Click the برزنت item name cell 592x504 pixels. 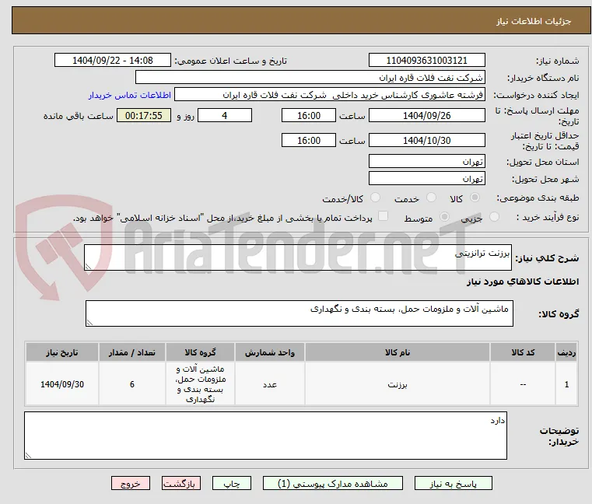coord(398,384)
